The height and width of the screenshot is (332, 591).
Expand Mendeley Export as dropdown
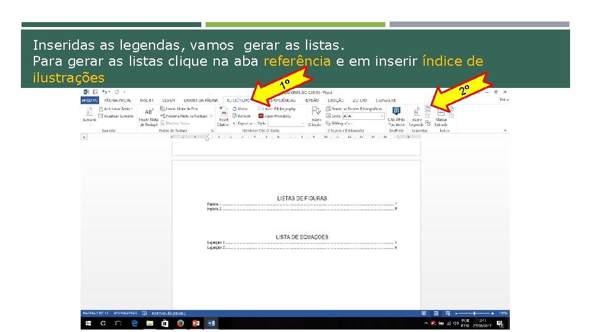[244, 123]
